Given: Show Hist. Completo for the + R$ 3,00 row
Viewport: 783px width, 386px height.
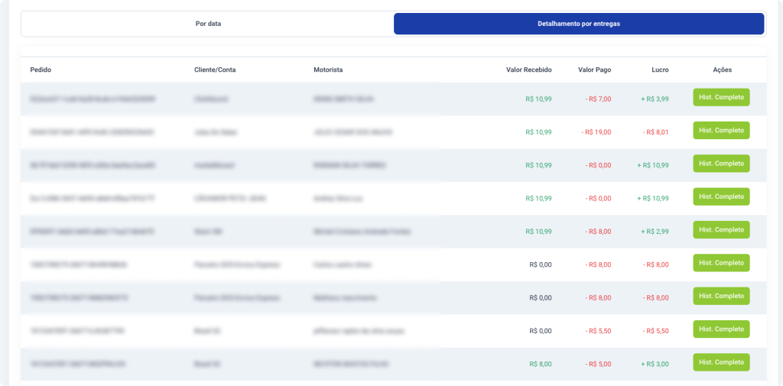Looking at the screenshot, I should pyautogui.click(x=721, y=362).
